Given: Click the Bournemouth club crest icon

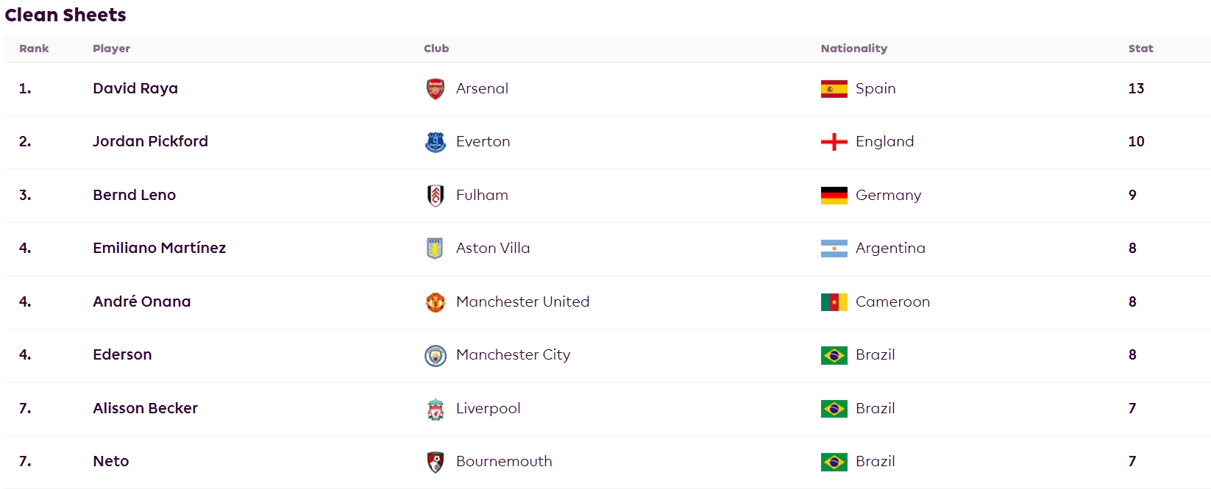Looking at the screenshot, I should (436, 462).
